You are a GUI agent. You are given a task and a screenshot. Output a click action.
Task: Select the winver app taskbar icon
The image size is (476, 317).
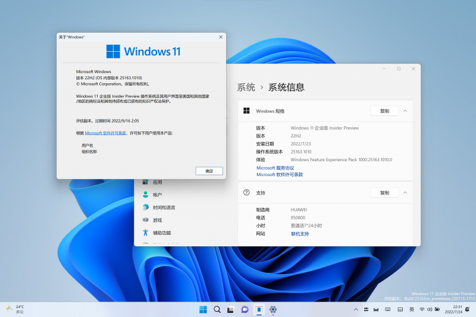pos(259,309)
